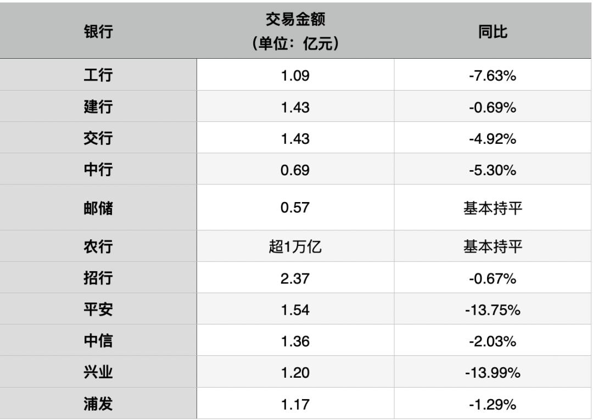Screen dimensions: 593x420
Task: Select the 工行 row label cell
Action: pos(98,75)
